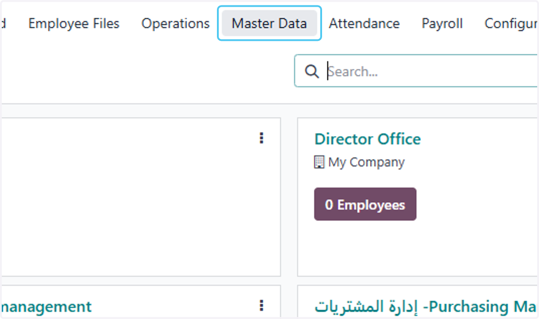539x319 pixels.
Task: Open the Purchasing Management department card title
Action: pyautogui.click(x=426, y=307)
